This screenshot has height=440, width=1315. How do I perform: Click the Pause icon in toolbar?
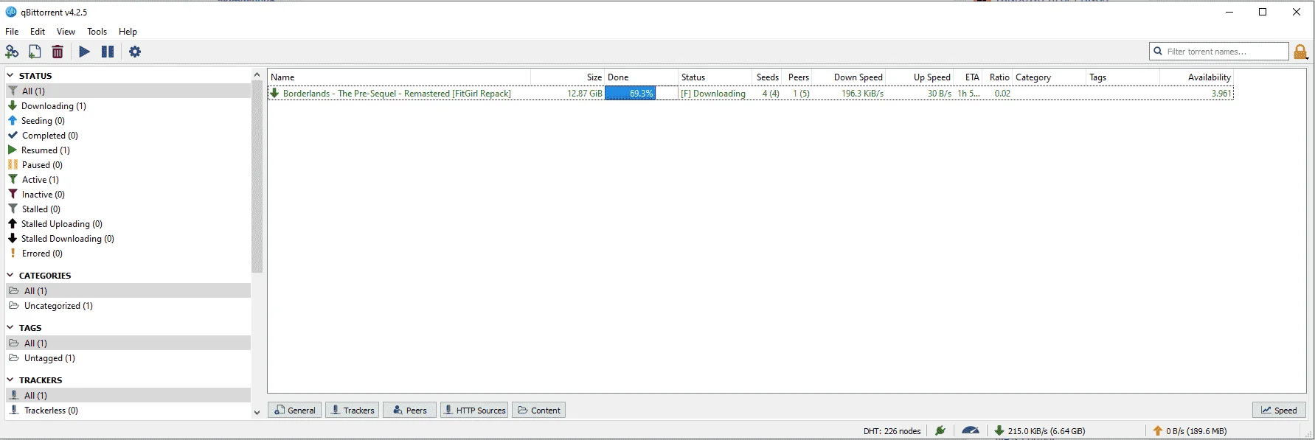coord(108,52)
